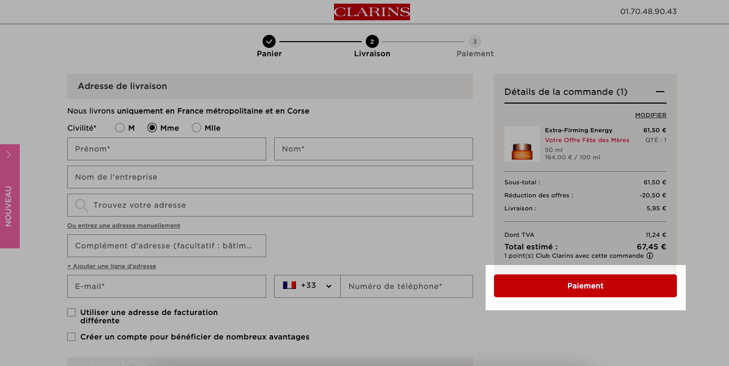Click the Livraison step 2 circle

[372, 41]
